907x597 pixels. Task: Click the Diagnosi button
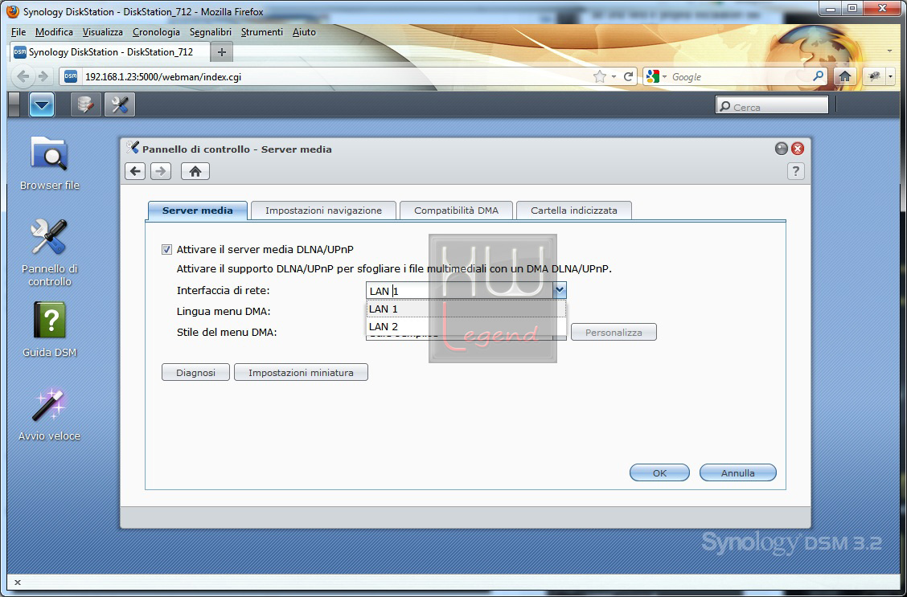pyautogui.click(x=195, y=373)
